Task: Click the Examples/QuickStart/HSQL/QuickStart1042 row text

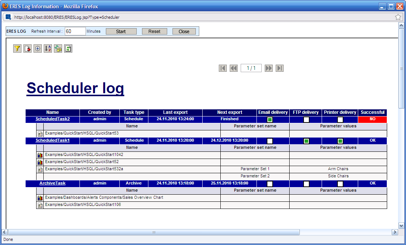Action: (x=84, y=154)
